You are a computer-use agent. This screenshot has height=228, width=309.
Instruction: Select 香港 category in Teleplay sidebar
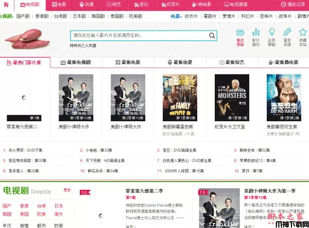(x=24, y=206)
